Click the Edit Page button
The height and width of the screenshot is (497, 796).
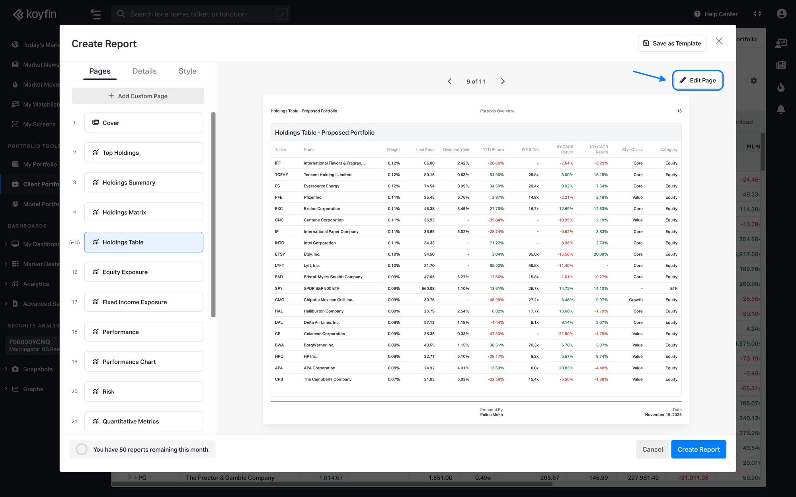pyautogui.click(x=698, y=80)
